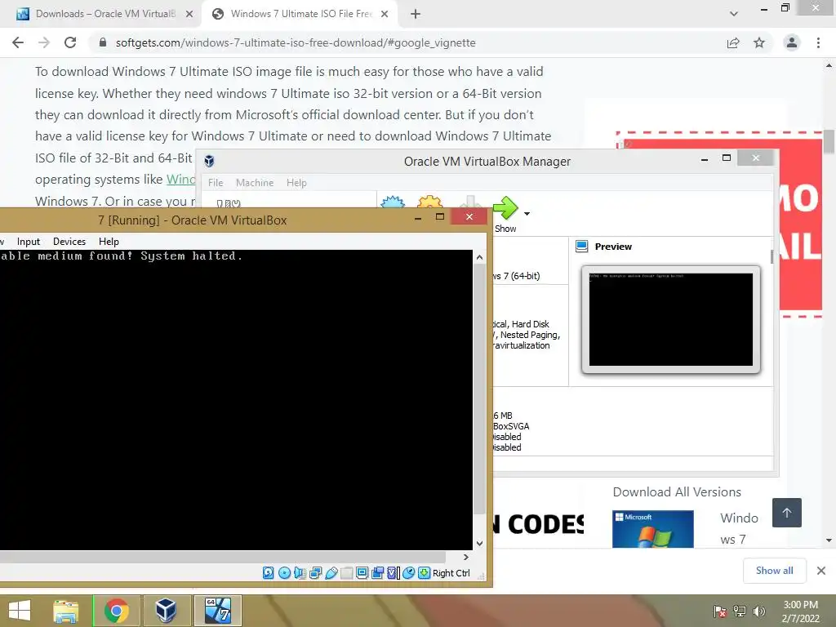
Task: Close the Windows 7 Ultimate ISO browser tab
Action: click(x=385, y=15)
